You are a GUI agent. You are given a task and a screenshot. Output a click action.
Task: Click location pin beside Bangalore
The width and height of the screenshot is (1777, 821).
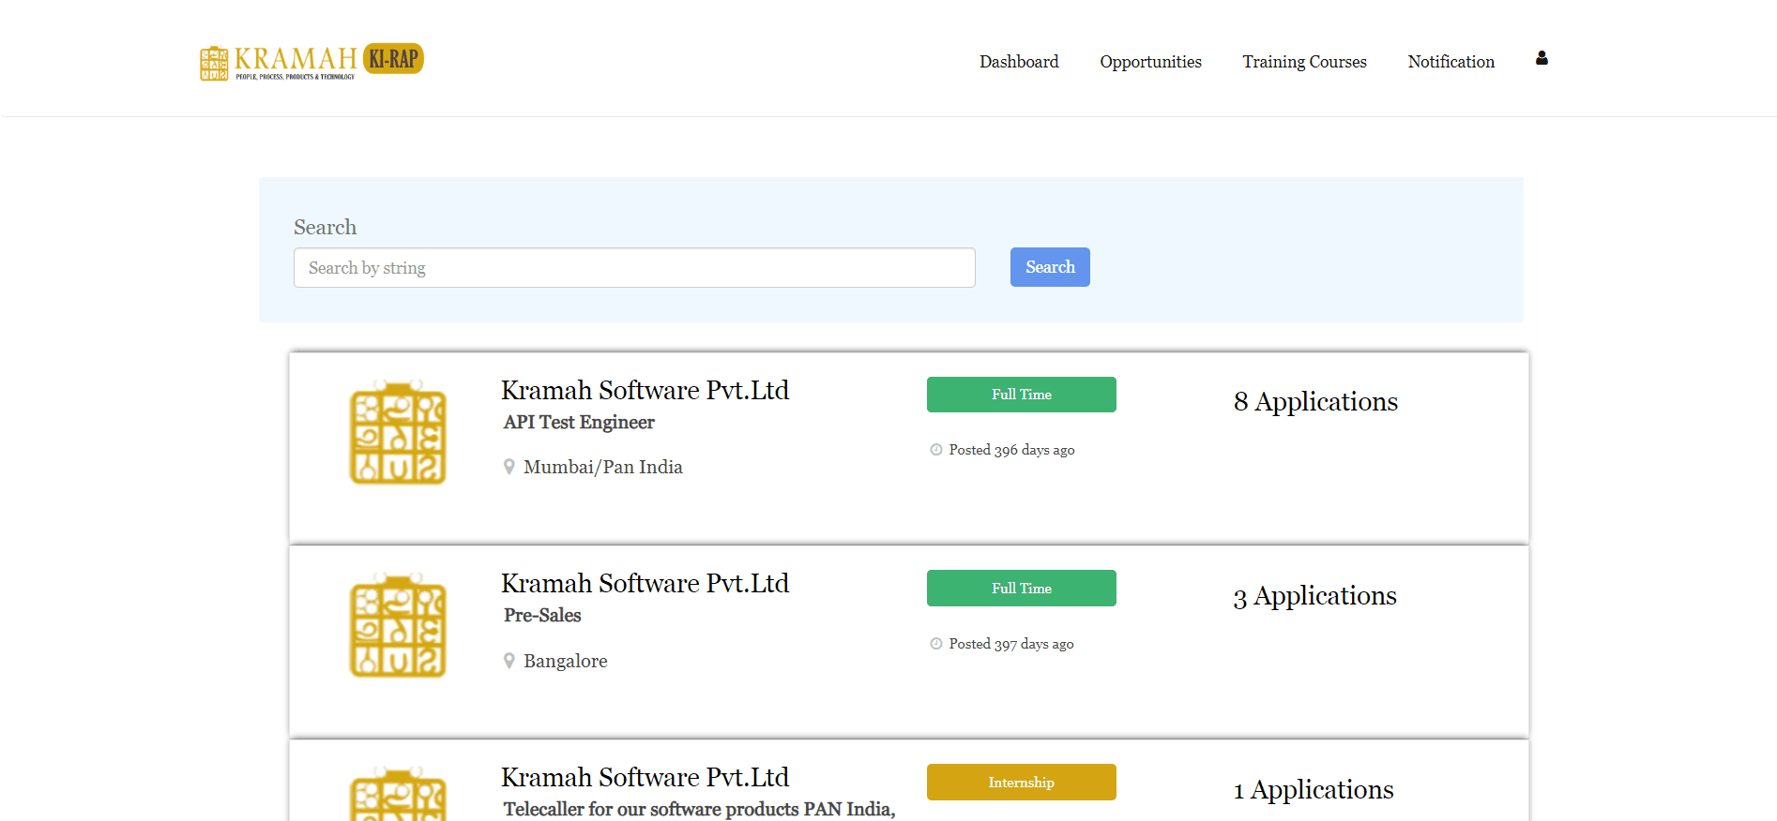509,661
